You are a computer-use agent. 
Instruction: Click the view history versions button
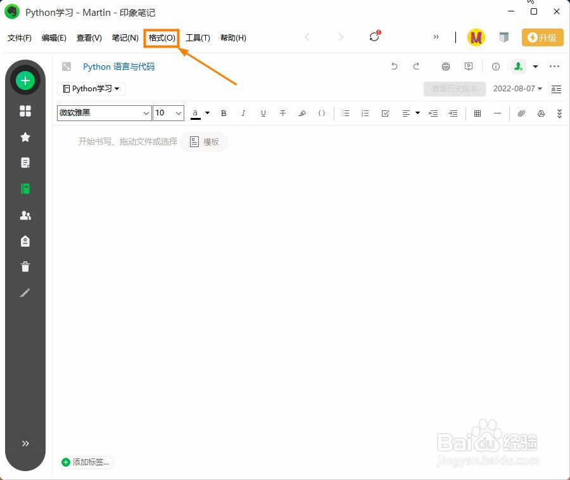(454, 89)
